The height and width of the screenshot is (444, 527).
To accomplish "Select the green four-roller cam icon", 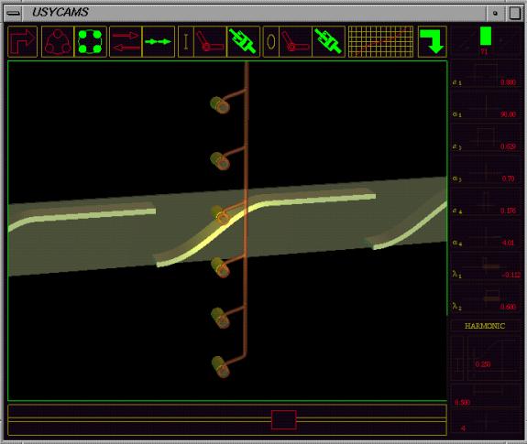I will pos(90,41).
